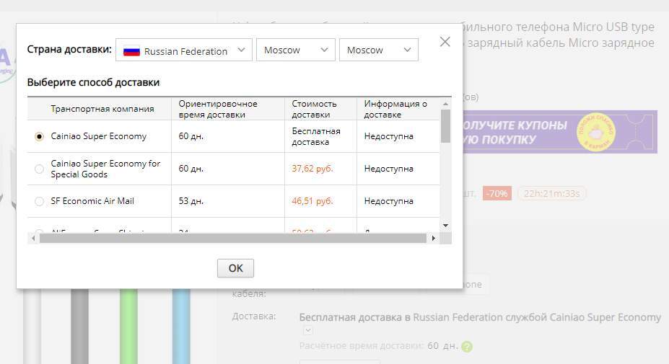Open the Russian Federation country dropdown
The image size is (669, 364).
click(184, 50)
